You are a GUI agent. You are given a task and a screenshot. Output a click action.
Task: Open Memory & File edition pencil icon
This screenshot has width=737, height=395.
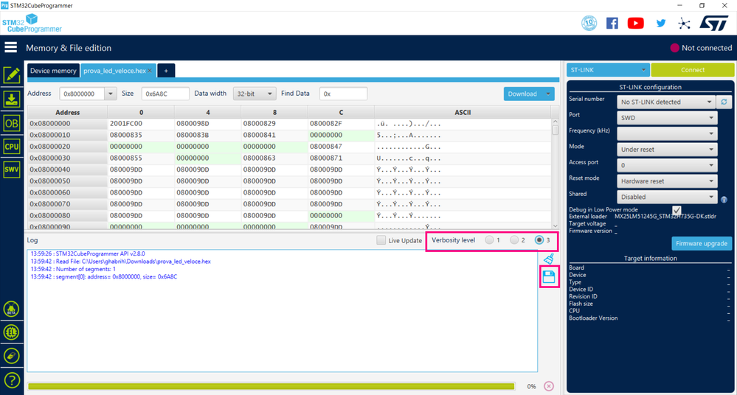[x=11, y=75]
